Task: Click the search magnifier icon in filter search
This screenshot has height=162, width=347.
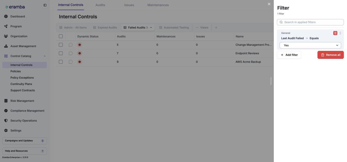Action: [281, 22]
